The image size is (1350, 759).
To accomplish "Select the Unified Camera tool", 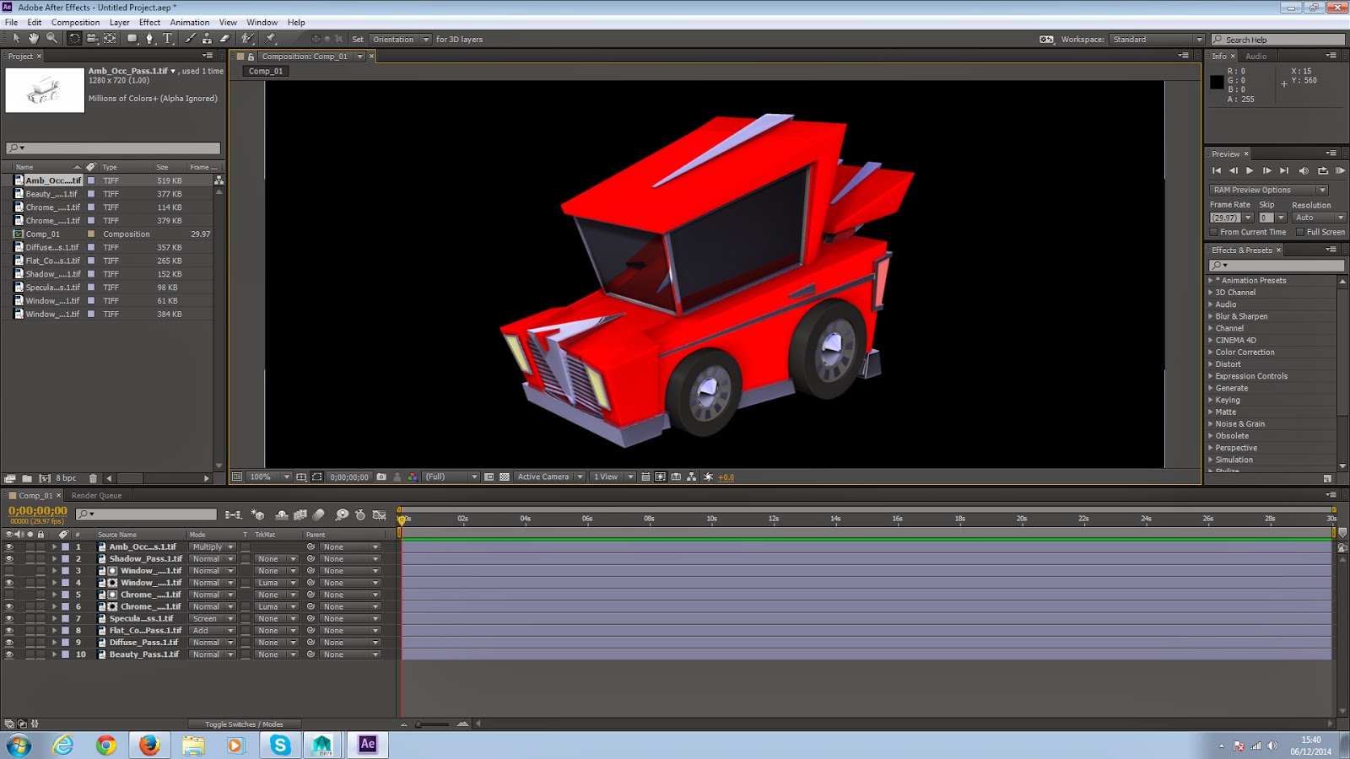I will pyautogui.click(x=92, y=39).
